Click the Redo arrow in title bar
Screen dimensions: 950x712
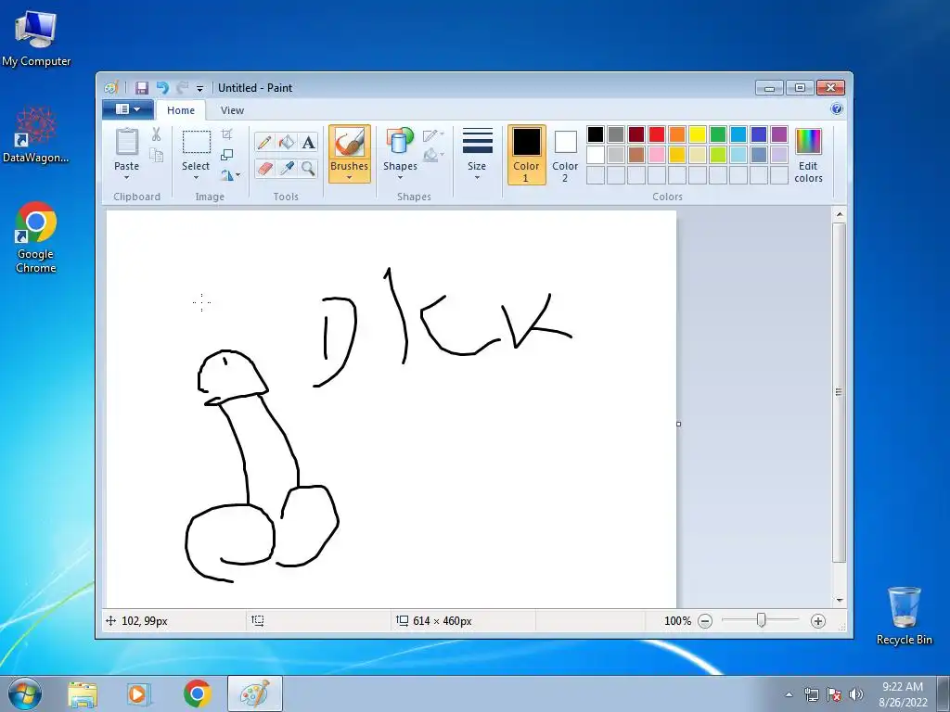point(182,88)
